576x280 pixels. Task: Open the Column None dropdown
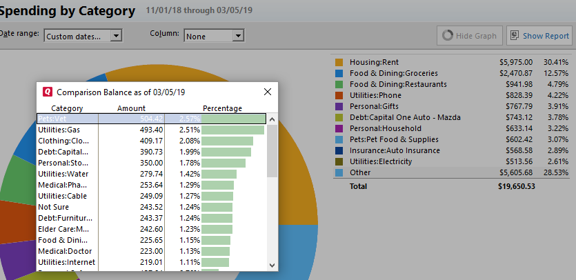pos(214,36)
